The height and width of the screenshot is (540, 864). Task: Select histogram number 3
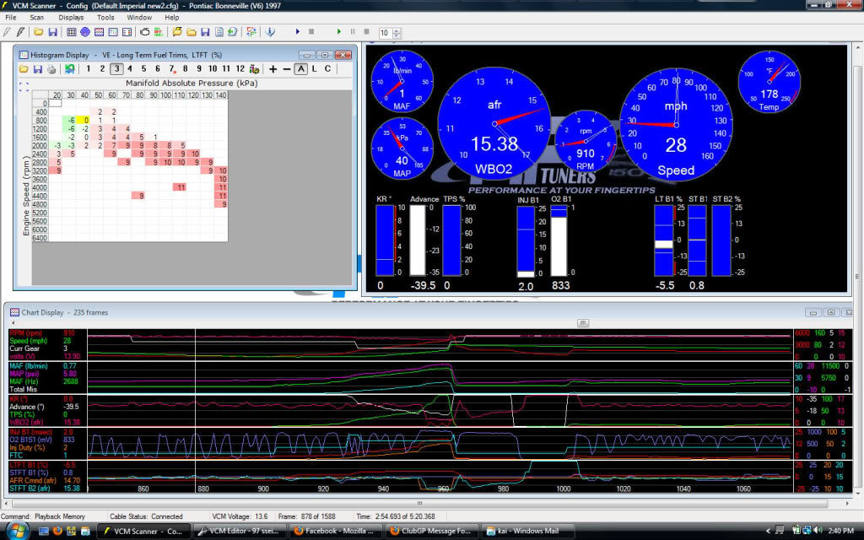[116, 69]
